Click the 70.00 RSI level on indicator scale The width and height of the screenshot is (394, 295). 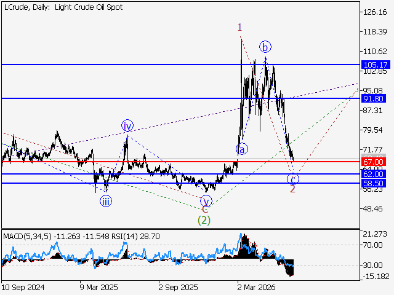(x=373, y=245)
